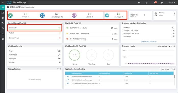Expand the Top Applications panel fullscreen
Image resolution: width=178 pixels, height=93 pixels.
pos(60,69)
